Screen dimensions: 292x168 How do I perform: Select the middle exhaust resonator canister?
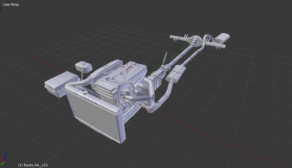[176, 74]
